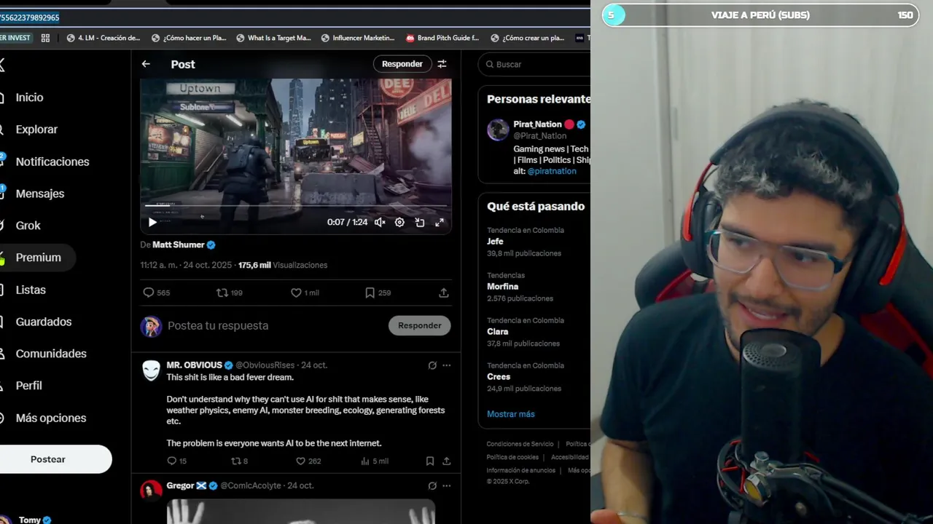Click the video progress bar
The height and width of the screenshot is (524, 933).
pos(295,206)
